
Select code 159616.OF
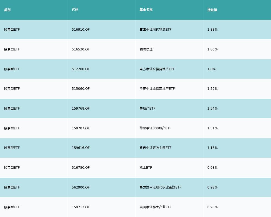click(81, 148)
